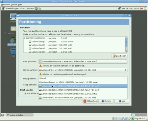Viewport: 148px width, 121px height.
Task: Proceed with the Vor button
Action: pos(122,101)
